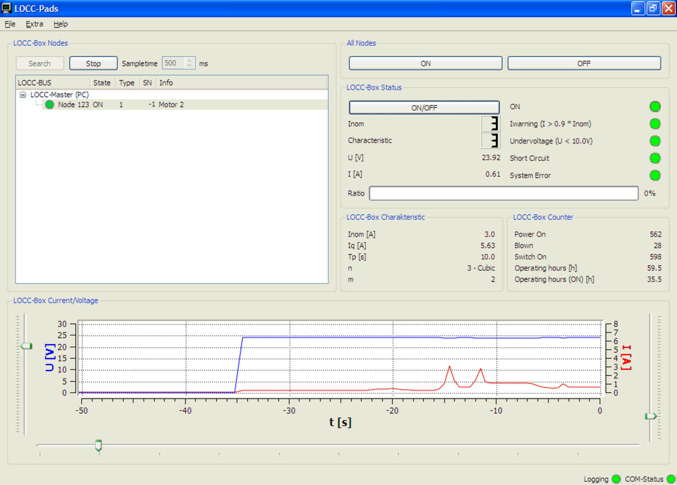Click the Info column header
Screen dimensions: 677x485
(166, 83)
